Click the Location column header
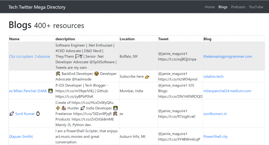269x145 pixels. (x=127, y=39)
